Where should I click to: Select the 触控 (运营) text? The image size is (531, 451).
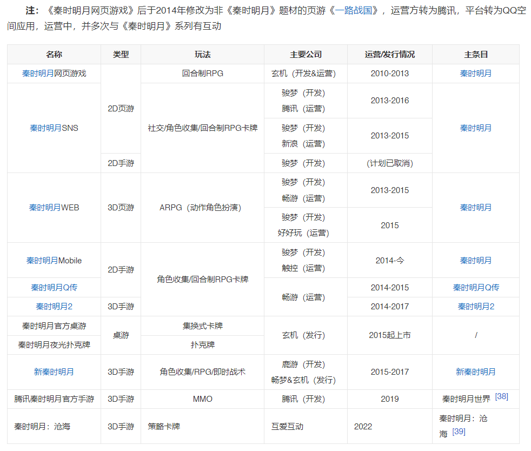coord(303,268)
